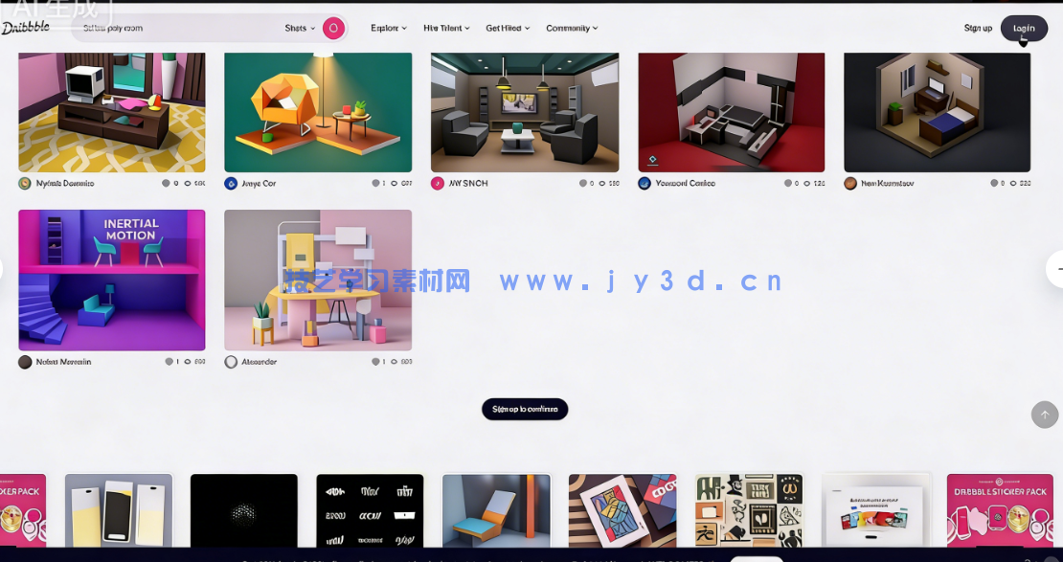Toggle like on the Inertial Motion shot
The width and height of the screenshot is (1063, 562).
coord(169,362)
